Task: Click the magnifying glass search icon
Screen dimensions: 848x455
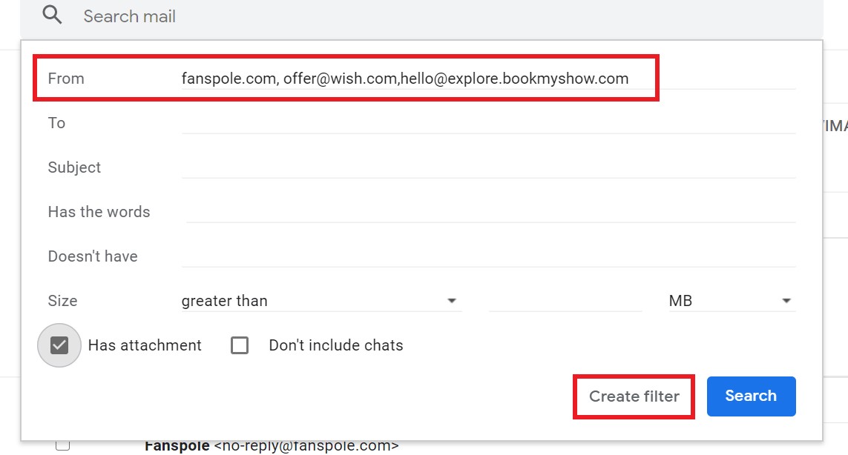Action: (x=52, y=16)
